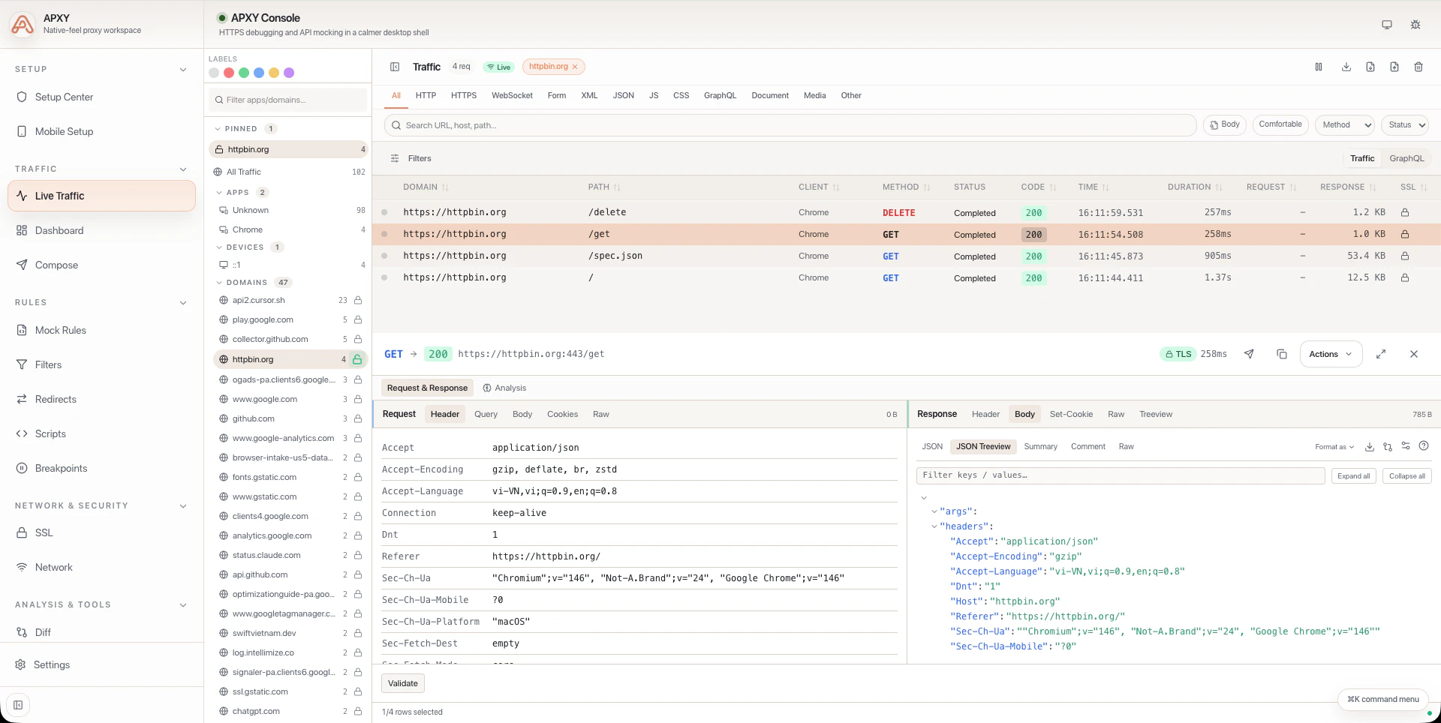Open response view settings sliders icon
Viewport: 1441px width, 723px height.
tap(1406, 446)
